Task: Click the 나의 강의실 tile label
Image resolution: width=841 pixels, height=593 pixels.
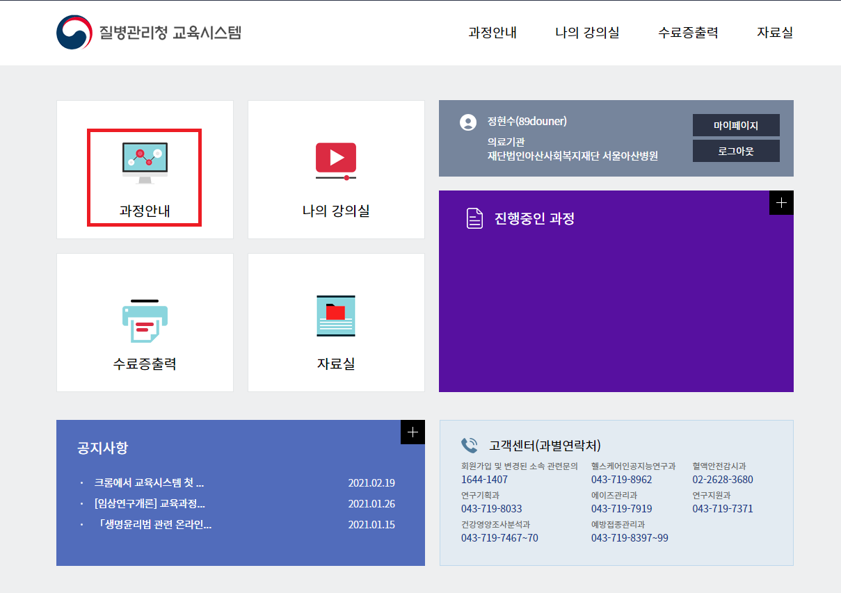Action: click(x=336, y=211)
